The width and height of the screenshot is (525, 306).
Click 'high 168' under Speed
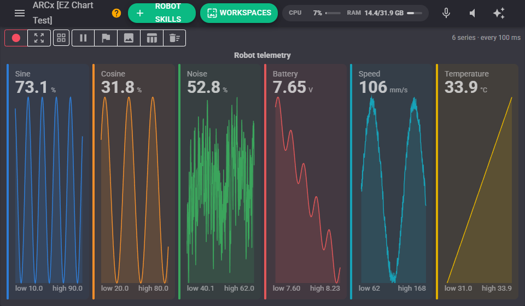pos(412,289)
